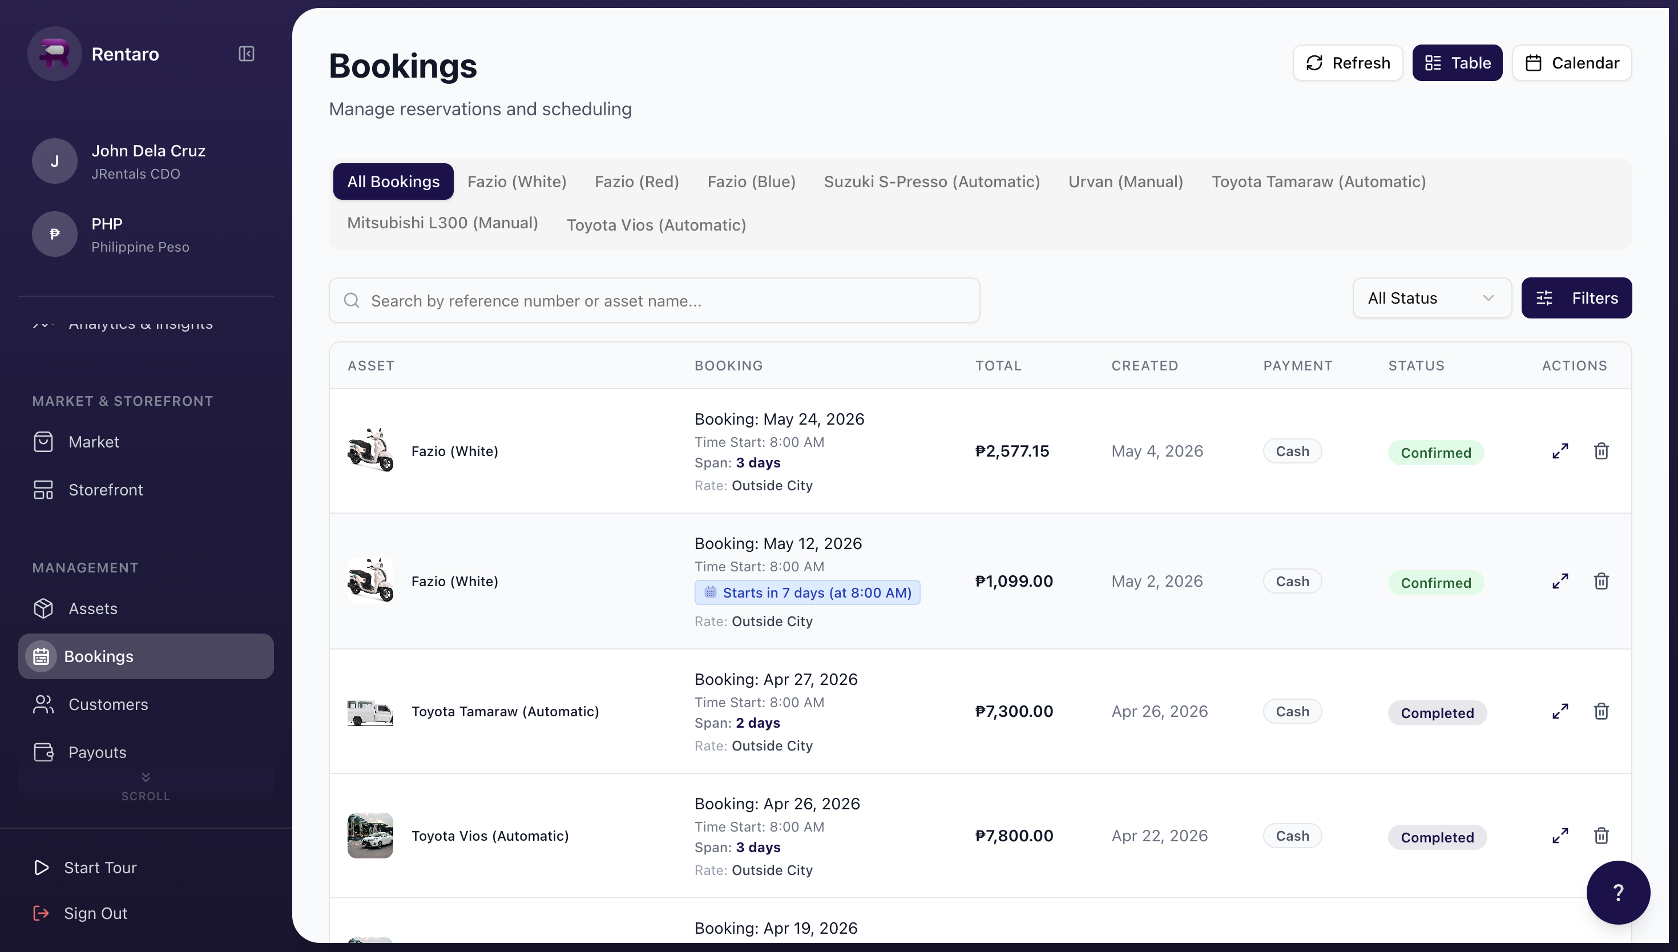1678x952 pixels.
Task: Select the Fazio (White) tab
Action: (x=517, y=181)
